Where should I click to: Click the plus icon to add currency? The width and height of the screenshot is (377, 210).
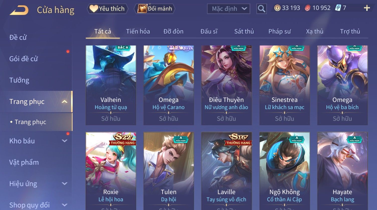(367, 8)
